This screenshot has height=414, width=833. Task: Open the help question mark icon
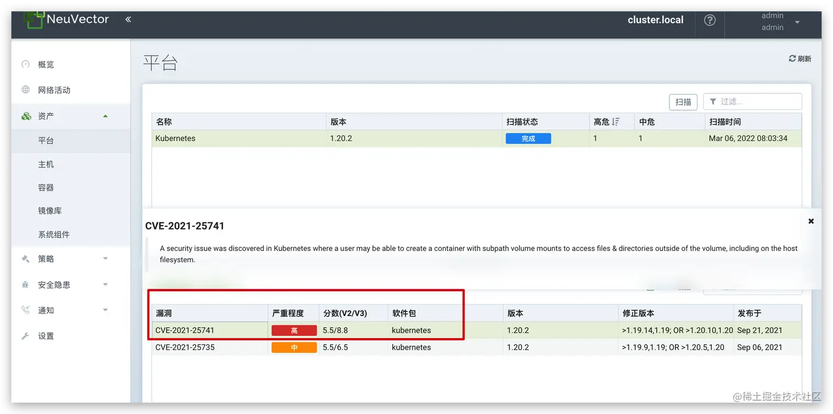coord(710,20)
